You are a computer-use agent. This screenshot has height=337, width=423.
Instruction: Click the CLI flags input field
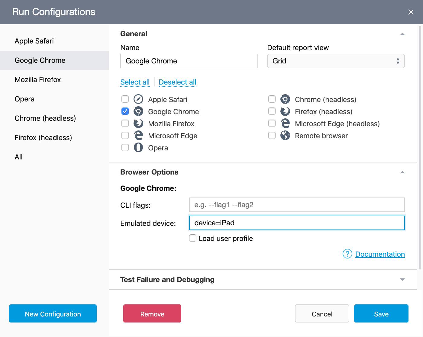pos(297,205)
